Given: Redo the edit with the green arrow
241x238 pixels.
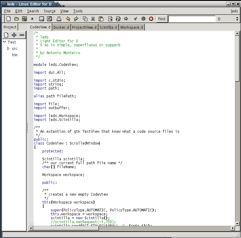Looking at the screenshot, I should 76,19.
